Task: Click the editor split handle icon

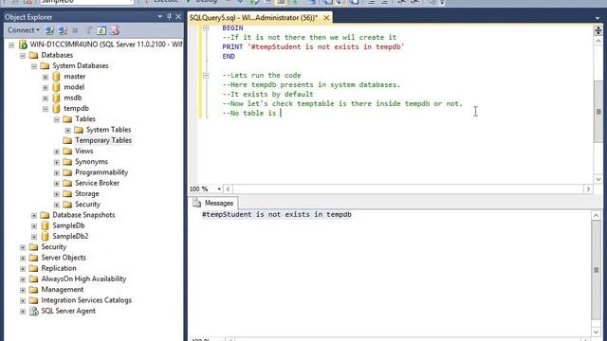Action: pos(598,30)
